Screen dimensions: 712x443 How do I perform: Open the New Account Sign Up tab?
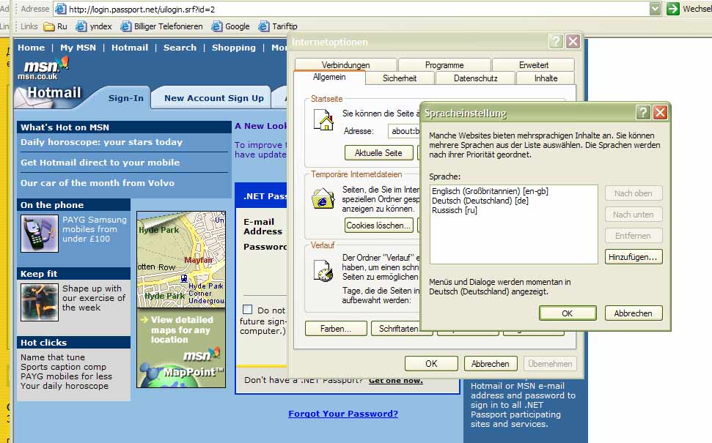214,98
